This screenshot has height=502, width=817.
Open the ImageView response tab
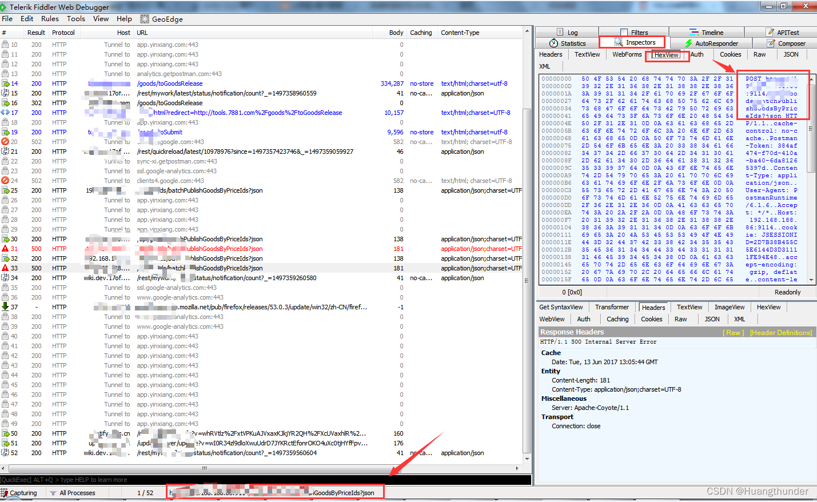[730, 308]
